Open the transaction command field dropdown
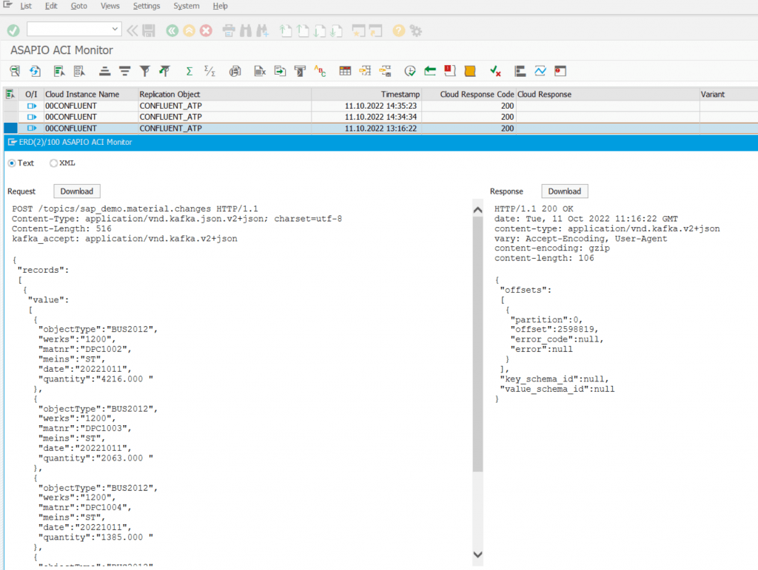The width and height of the screenshot is (758, 570). tap(115, 30)
